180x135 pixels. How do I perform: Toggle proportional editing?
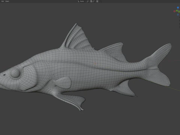[x=97, y=1]
